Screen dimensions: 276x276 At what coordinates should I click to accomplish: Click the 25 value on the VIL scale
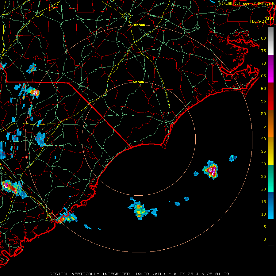(263, 176)
